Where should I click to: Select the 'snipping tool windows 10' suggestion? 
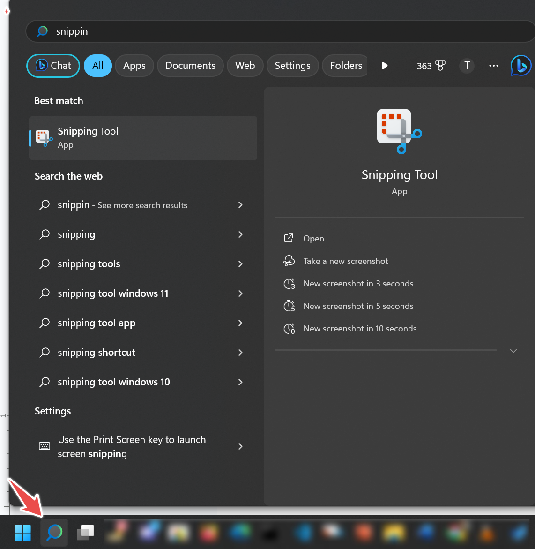pyautogui.click(x=143, y=382)
